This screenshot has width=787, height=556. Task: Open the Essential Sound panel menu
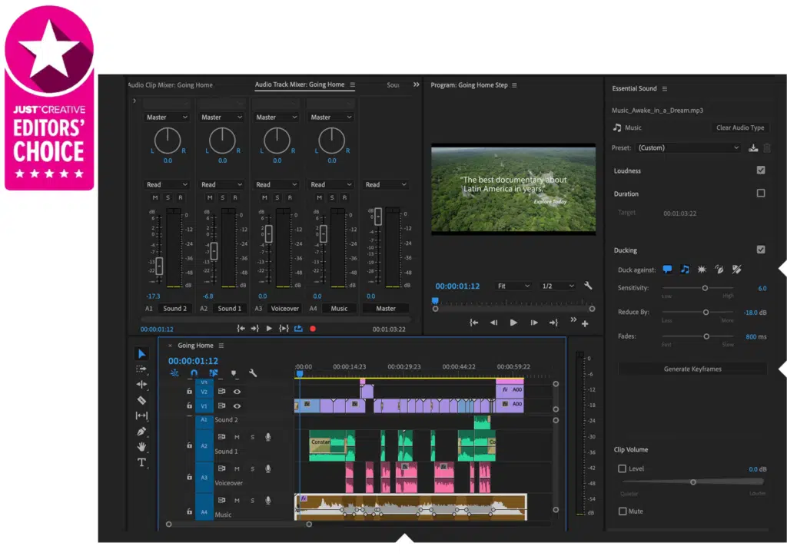666,88
